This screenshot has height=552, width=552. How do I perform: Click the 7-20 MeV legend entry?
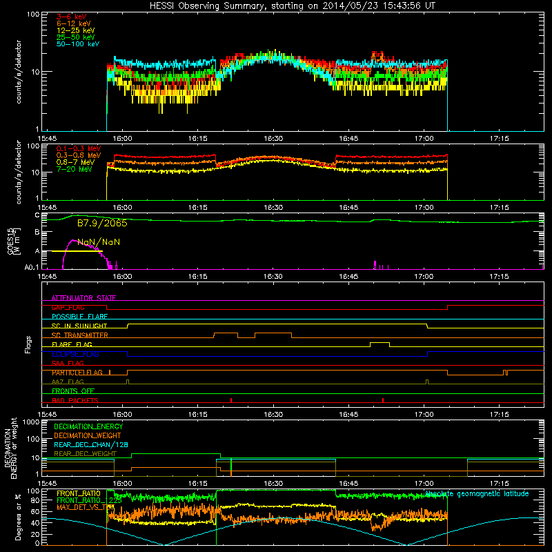coord(74,169)
